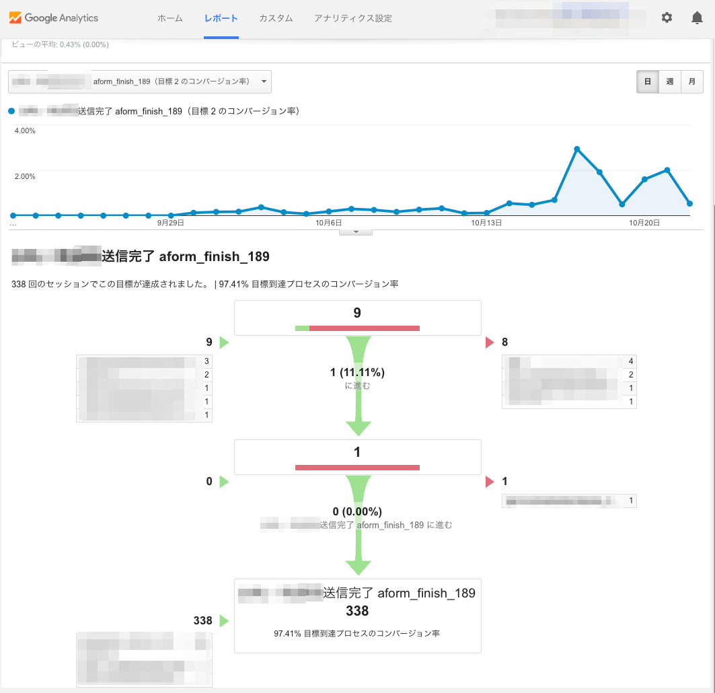Go to the ホーム tab

coord(170,18)
